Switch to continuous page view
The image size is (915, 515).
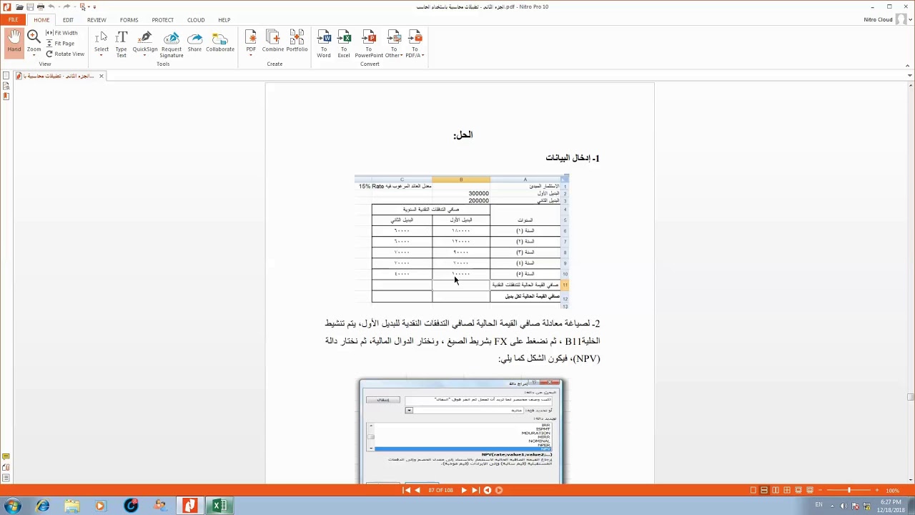point(764,491)
